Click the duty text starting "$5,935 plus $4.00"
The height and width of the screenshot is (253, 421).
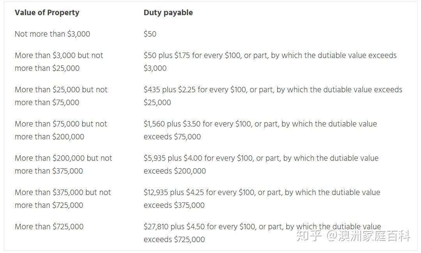261,158
